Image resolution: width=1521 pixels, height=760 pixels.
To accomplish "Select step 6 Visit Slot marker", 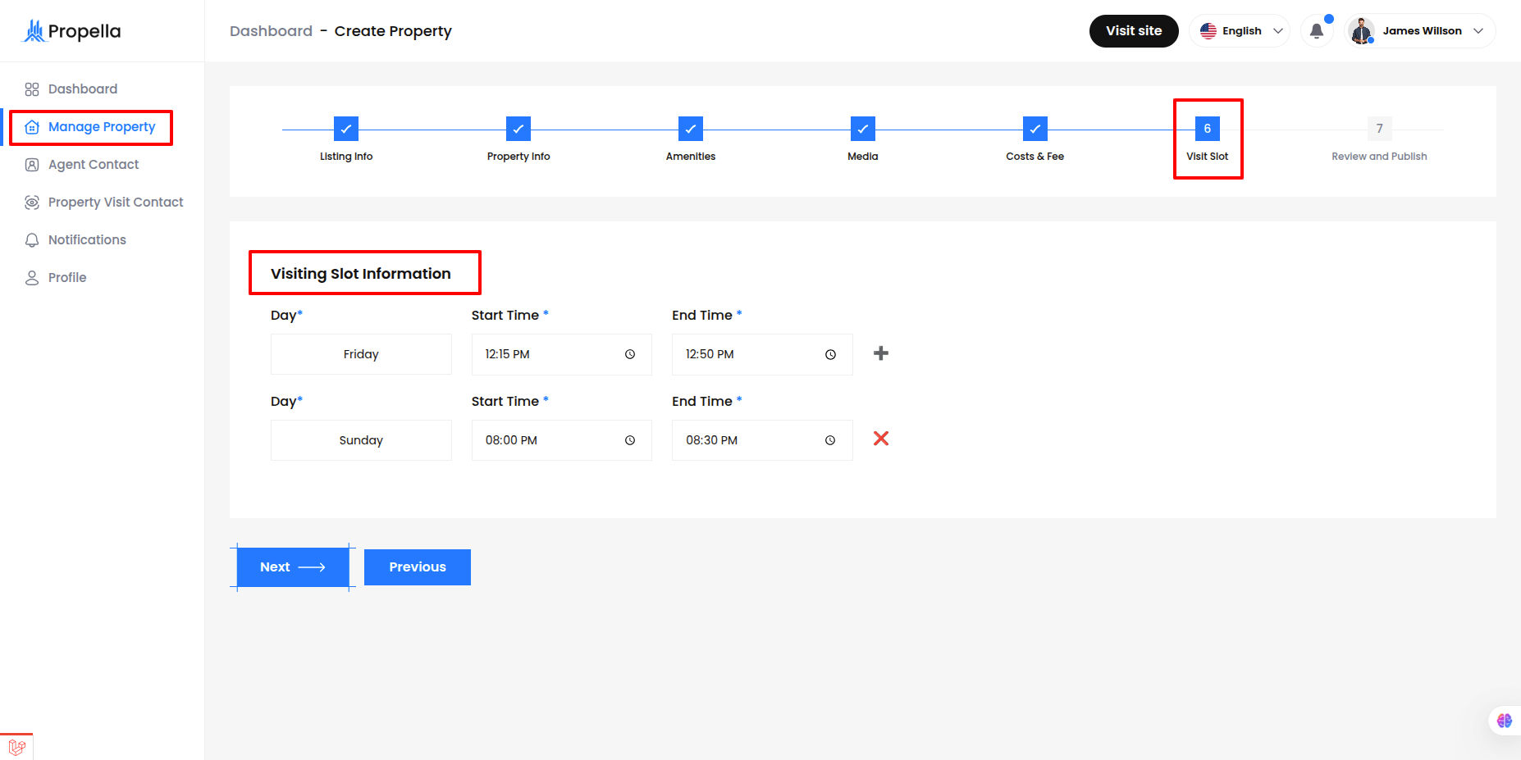I will (x=1208, y=129).
